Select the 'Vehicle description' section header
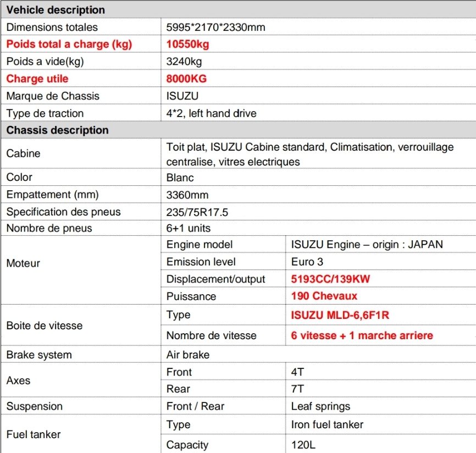This screenshot has height=453, width=476. coord(56,10)
